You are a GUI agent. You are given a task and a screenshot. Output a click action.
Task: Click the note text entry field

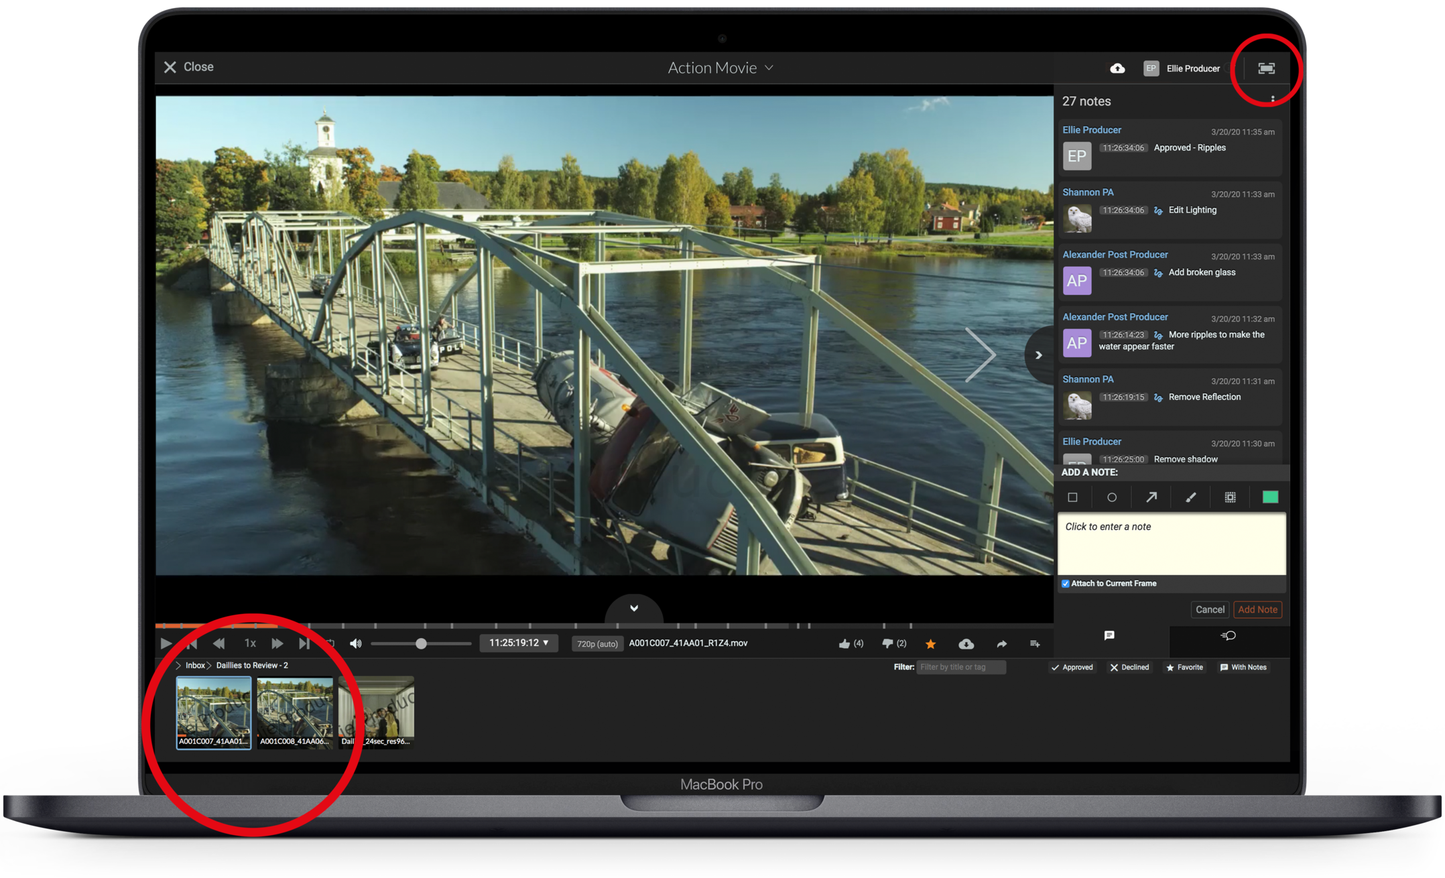[1172, 544]
